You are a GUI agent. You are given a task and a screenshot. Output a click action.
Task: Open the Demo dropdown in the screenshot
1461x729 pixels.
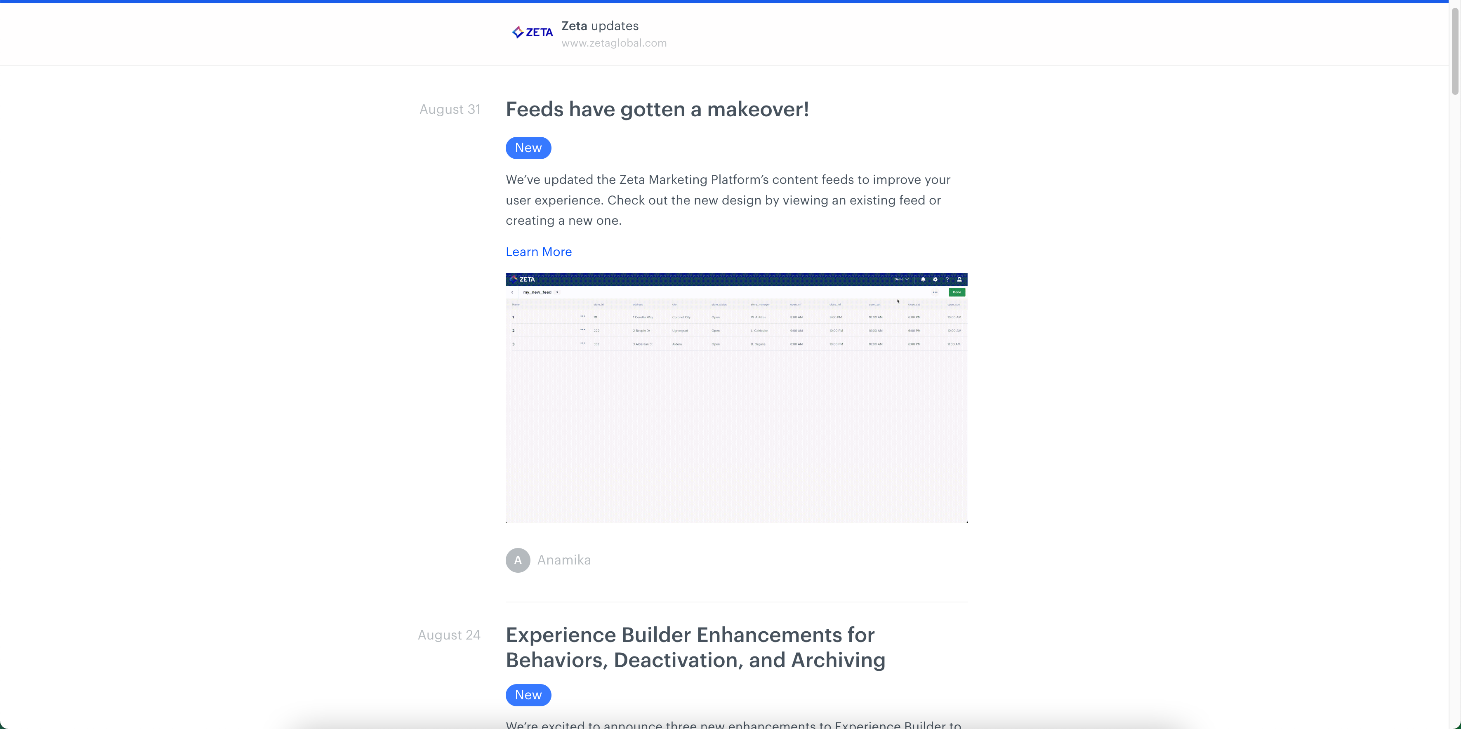coord(901,280)
